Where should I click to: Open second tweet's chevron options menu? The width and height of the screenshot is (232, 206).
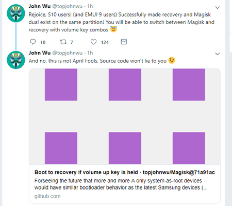218,54
